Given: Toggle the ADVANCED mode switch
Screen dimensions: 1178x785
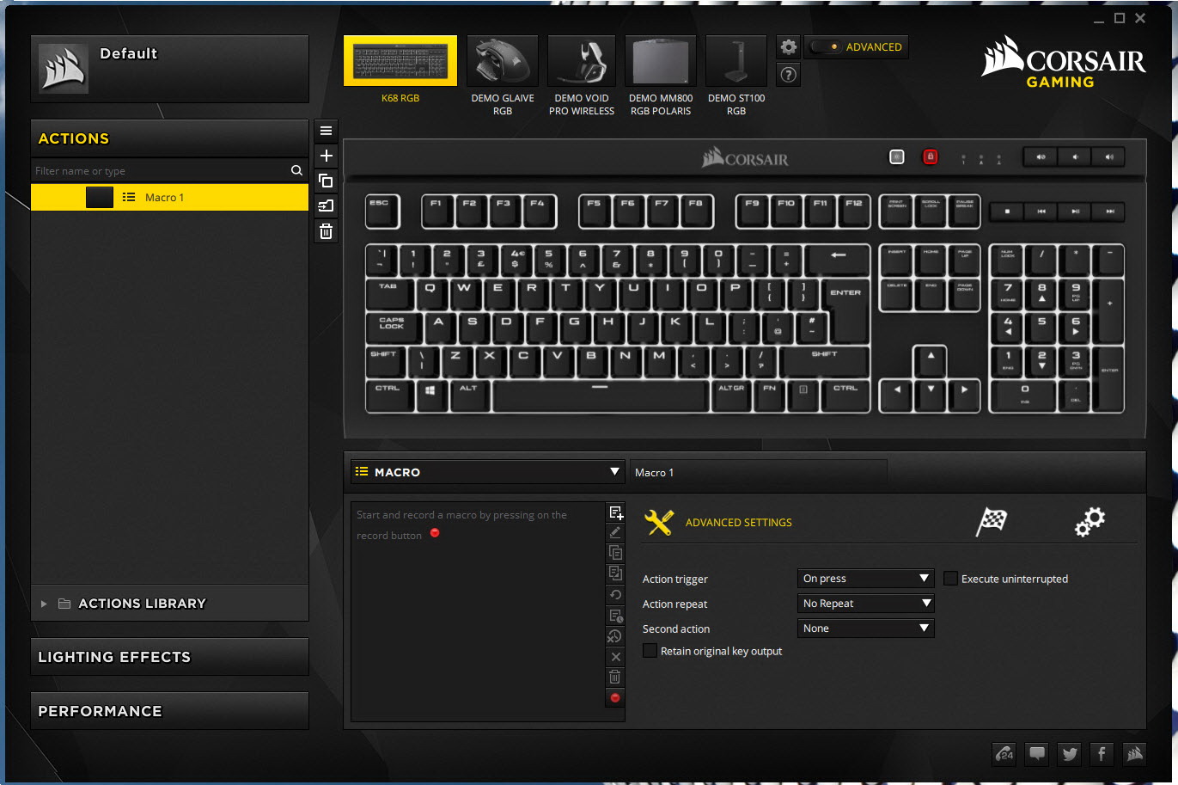Looking at the screenshot, I should coord(825,47).
